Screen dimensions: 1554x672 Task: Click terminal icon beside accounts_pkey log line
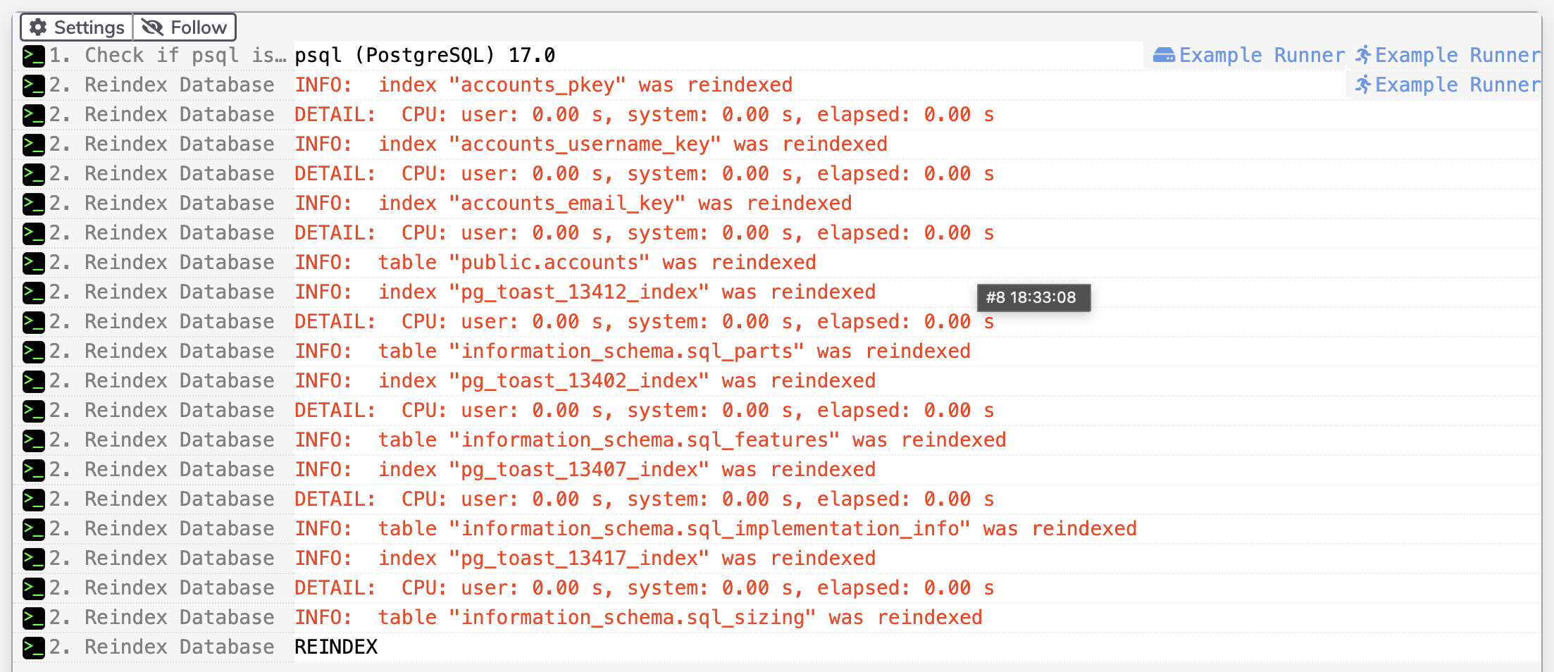point(34,85)
